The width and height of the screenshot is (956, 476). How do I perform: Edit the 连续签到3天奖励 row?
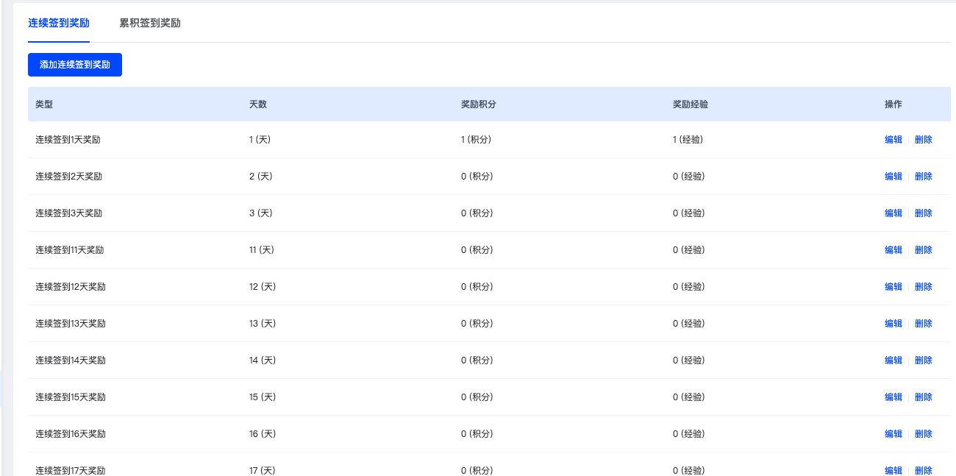coord(893,213)
